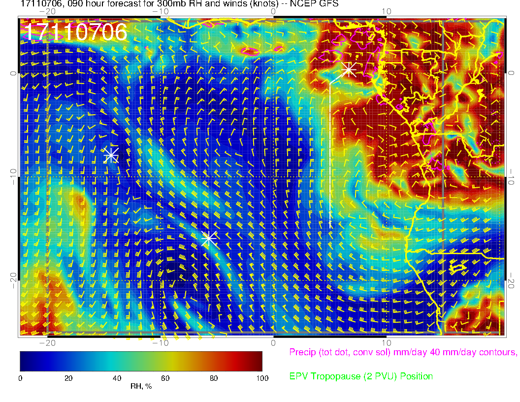The image size is (520, 402).
Task: Click the small yellow island outline in the southeast
Action: click(459, 267)
